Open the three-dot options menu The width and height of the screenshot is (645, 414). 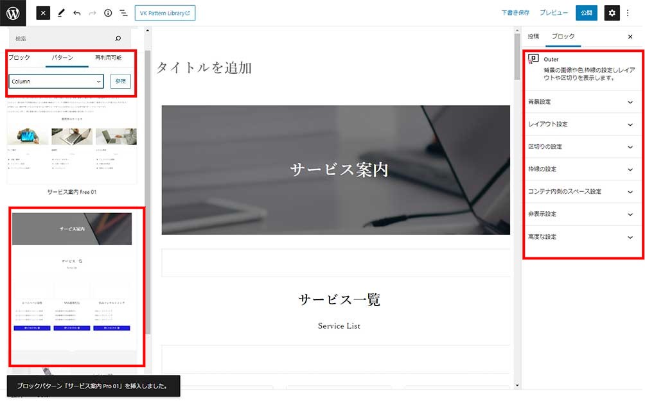[628, 13]
